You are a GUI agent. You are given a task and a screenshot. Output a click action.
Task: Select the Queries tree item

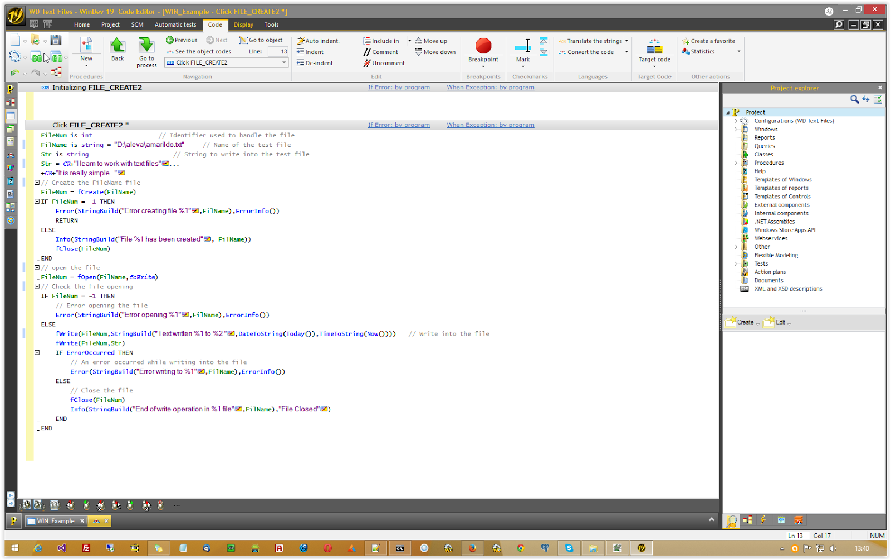(x=764, y=146)
